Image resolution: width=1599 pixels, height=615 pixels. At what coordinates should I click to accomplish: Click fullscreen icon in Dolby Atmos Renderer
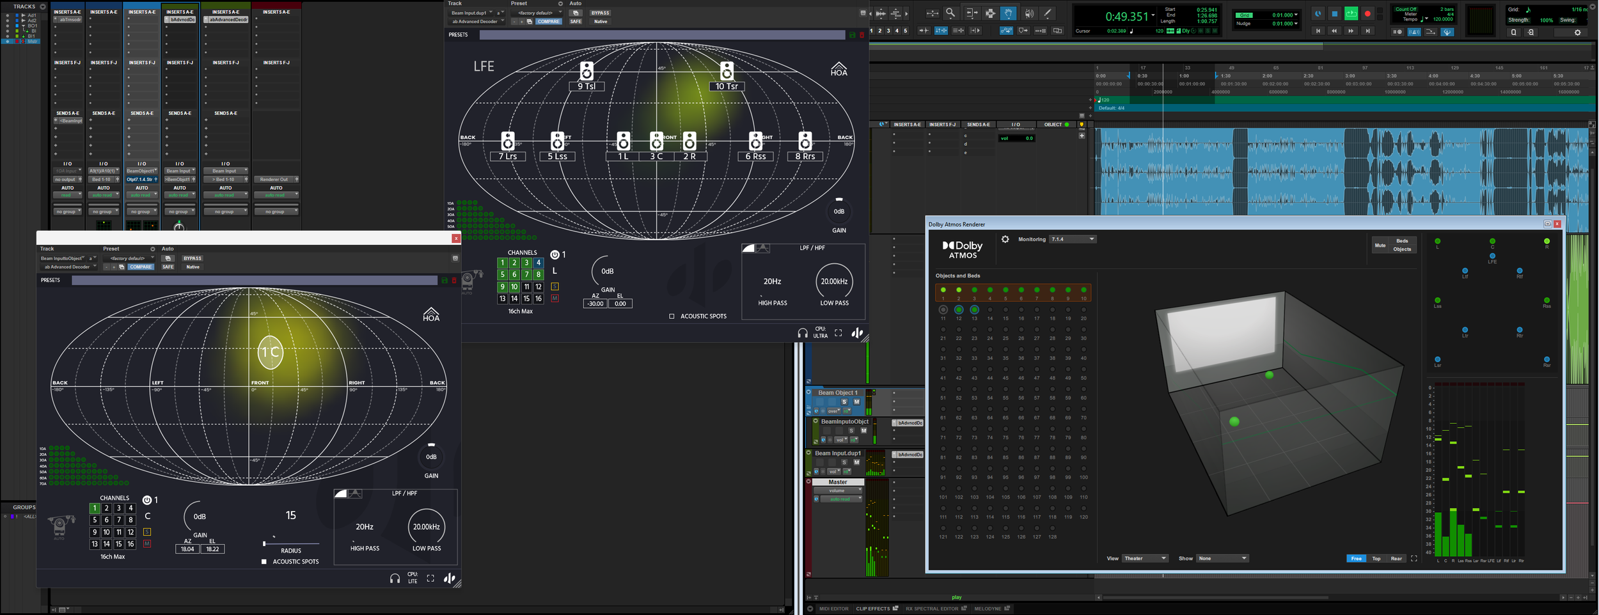click(x=1414, y=558)
